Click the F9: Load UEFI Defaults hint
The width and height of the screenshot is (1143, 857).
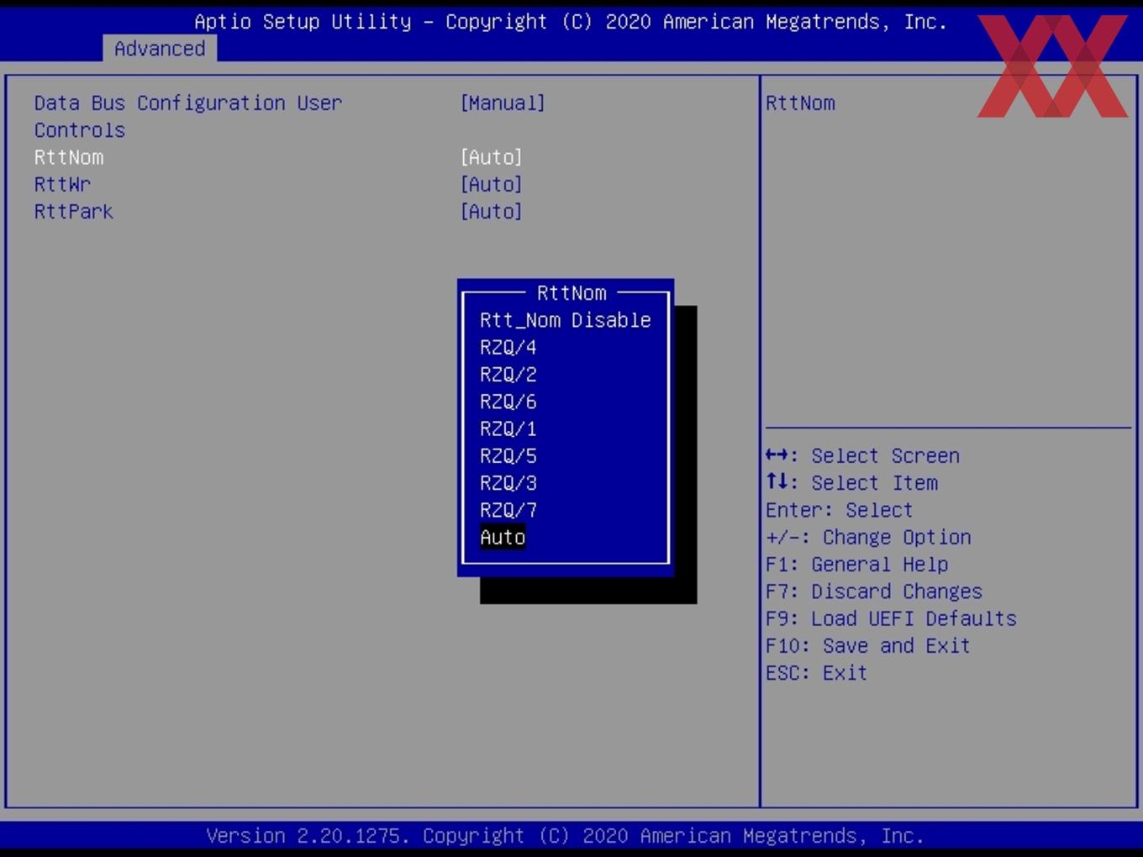(891, 619)
